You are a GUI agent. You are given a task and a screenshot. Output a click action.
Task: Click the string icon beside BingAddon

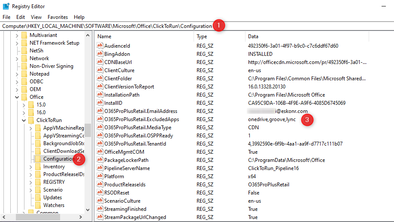click(100, 54)
